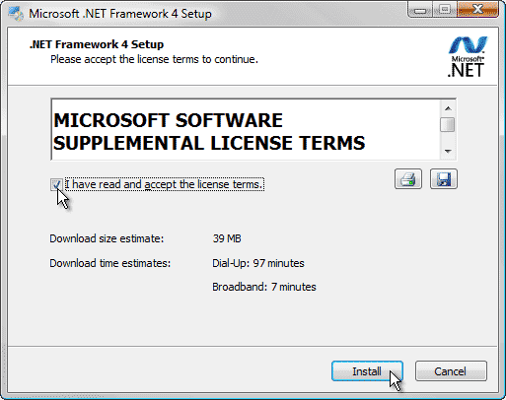Click the license scrollbar thumb

[448, 125]
